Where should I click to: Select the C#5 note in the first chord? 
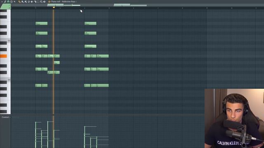click(41, 33)
